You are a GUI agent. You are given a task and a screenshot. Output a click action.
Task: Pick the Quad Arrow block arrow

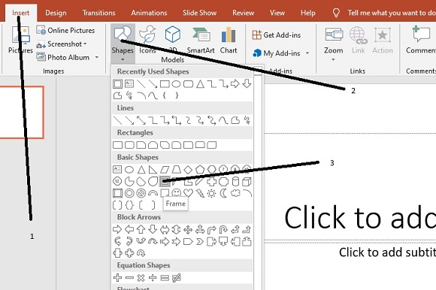[x=188, y=229]
